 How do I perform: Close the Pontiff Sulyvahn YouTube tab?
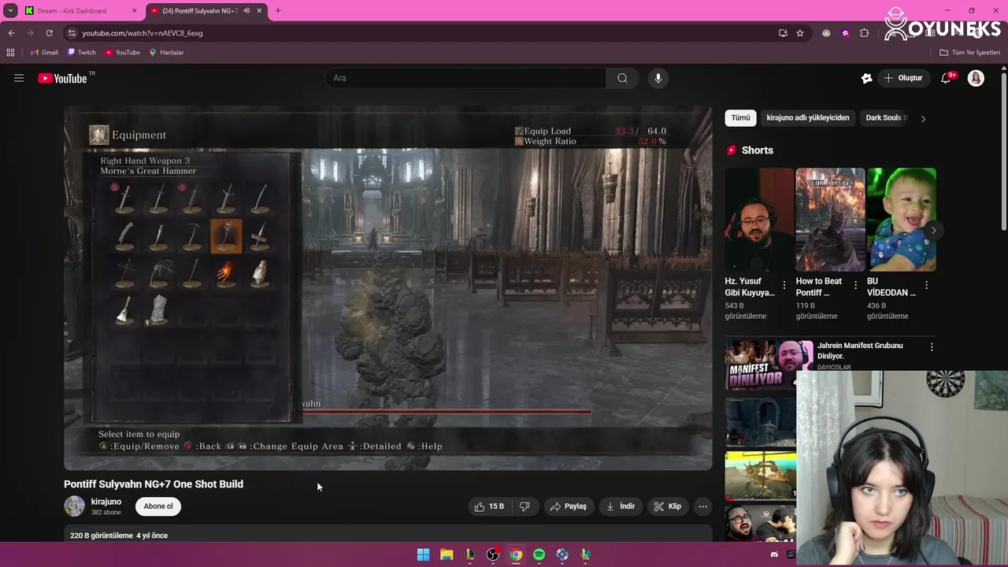pos(259,11)
